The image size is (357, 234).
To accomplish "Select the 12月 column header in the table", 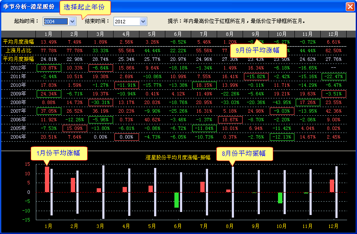I will tap(333, 34).
